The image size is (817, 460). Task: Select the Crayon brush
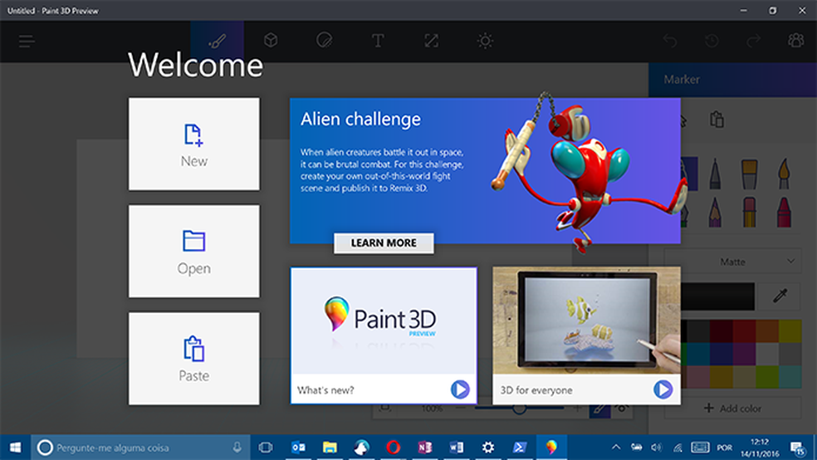click(784, 212)
